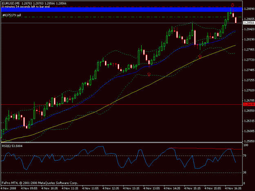Click the RSI(6) 53.5804 indicator label
Viewport: 255px width, 191px height.
(x=12, y=146)
